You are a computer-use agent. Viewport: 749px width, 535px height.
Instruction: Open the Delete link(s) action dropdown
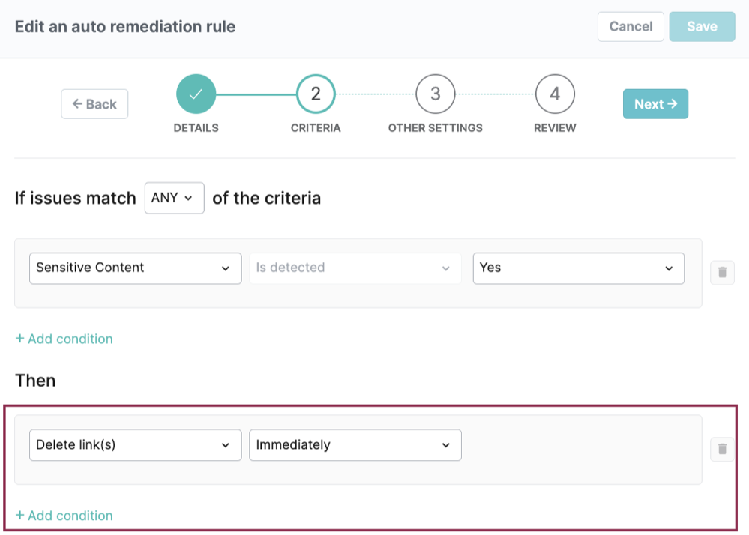(x=135, y=445)
